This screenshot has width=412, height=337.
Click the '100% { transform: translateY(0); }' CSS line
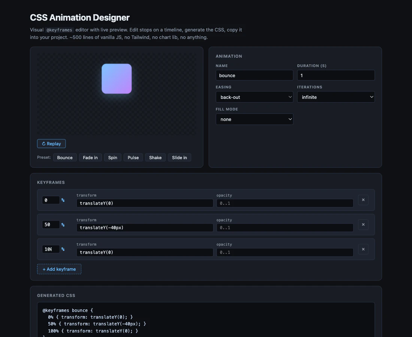tap(93, 331)
